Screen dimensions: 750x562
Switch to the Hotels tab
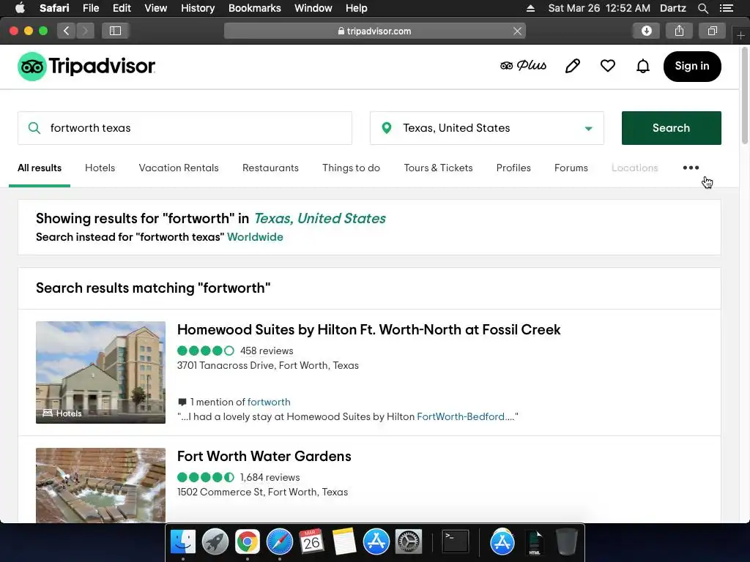click(x=100, y=168)
